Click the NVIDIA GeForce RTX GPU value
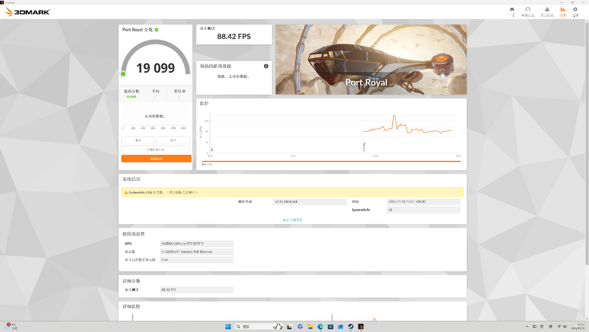589x332 pixels. coord(197,244)
